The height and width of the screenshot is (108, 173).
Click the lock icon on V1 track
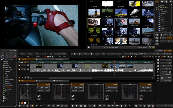click(x=19, y=65)
